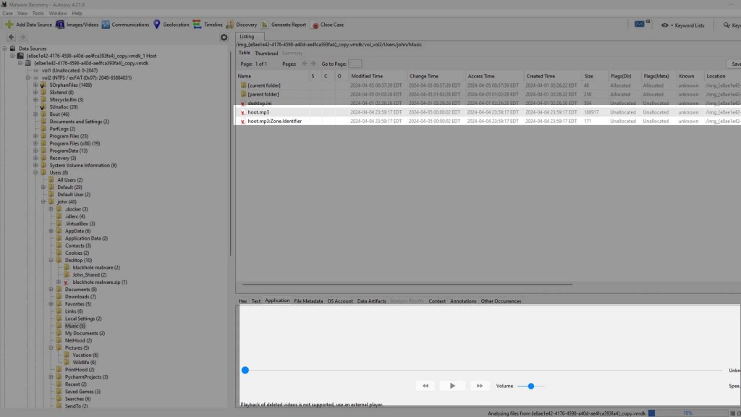
Task: Open the Images/Videos gallery
Action: click(77, 25)
